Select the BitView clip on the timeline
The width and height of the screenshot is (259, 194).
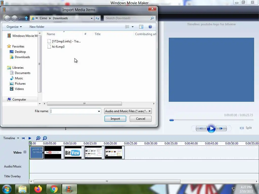(x=74, y=153)
